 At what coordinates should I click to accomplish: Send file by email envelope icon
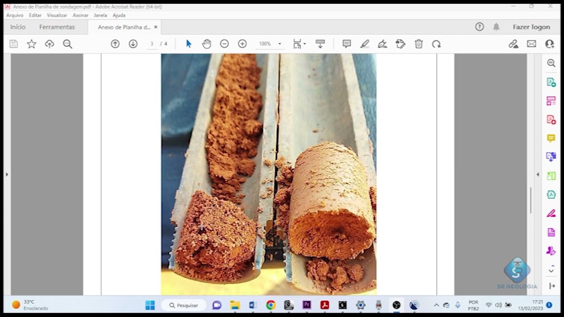click(531, 44)
